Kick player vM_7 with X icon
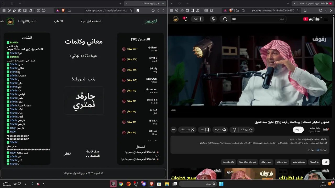This screenshot has height=188, width=335. [x=124, y=60]
